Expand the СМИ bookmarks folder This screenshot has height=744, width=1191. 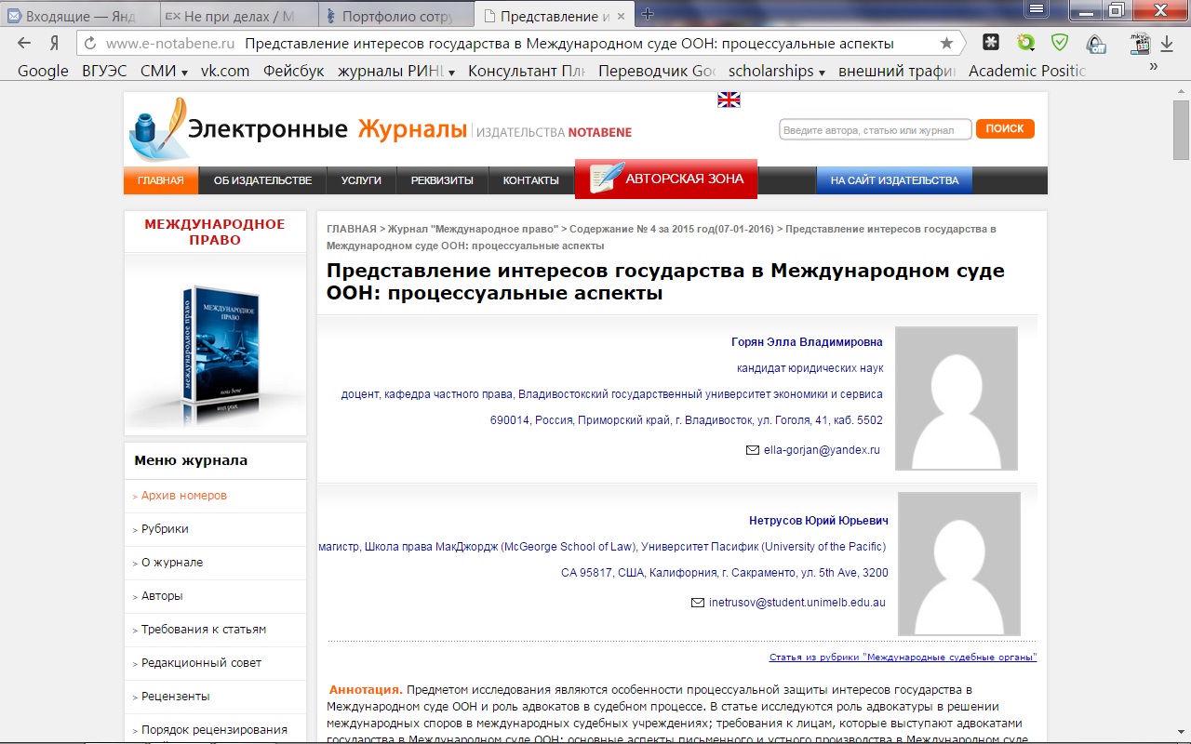(164, 71)
